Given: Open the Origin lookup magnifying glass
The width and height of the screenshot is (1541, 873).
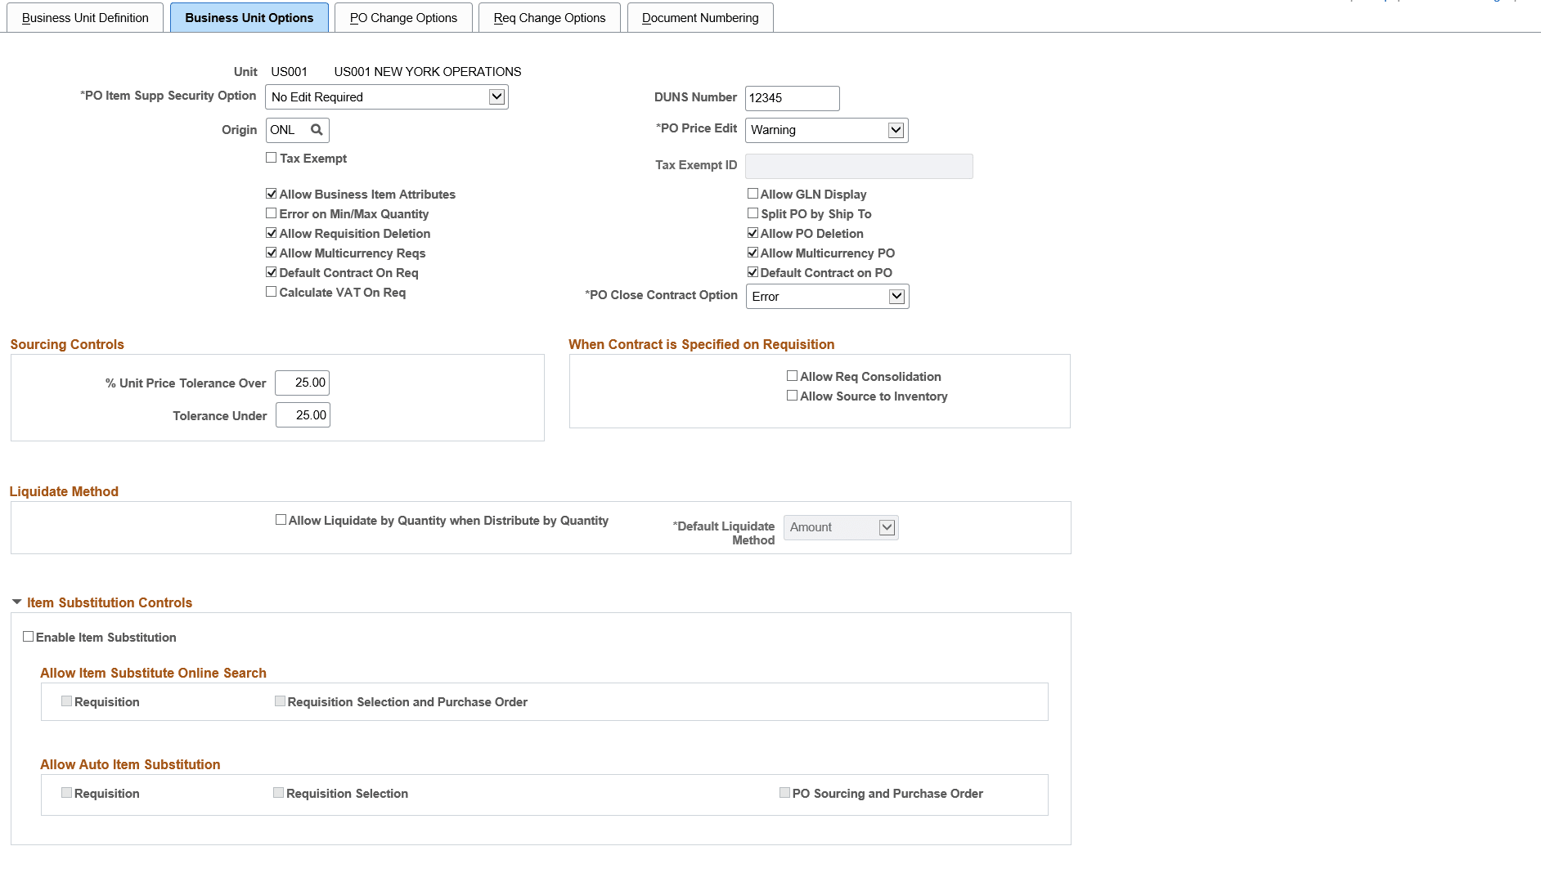Looking at the screenshot, I should [x=317, y=129].
